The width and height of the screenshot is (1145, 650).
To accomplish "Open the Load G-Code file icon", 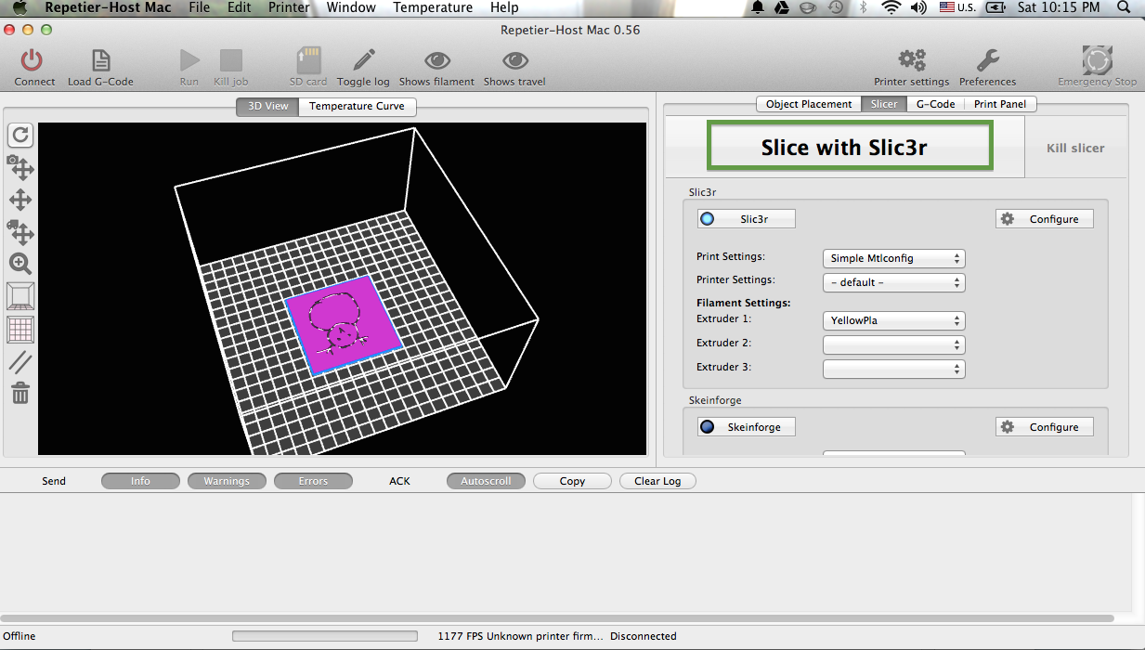I will [x=100, y=61].
